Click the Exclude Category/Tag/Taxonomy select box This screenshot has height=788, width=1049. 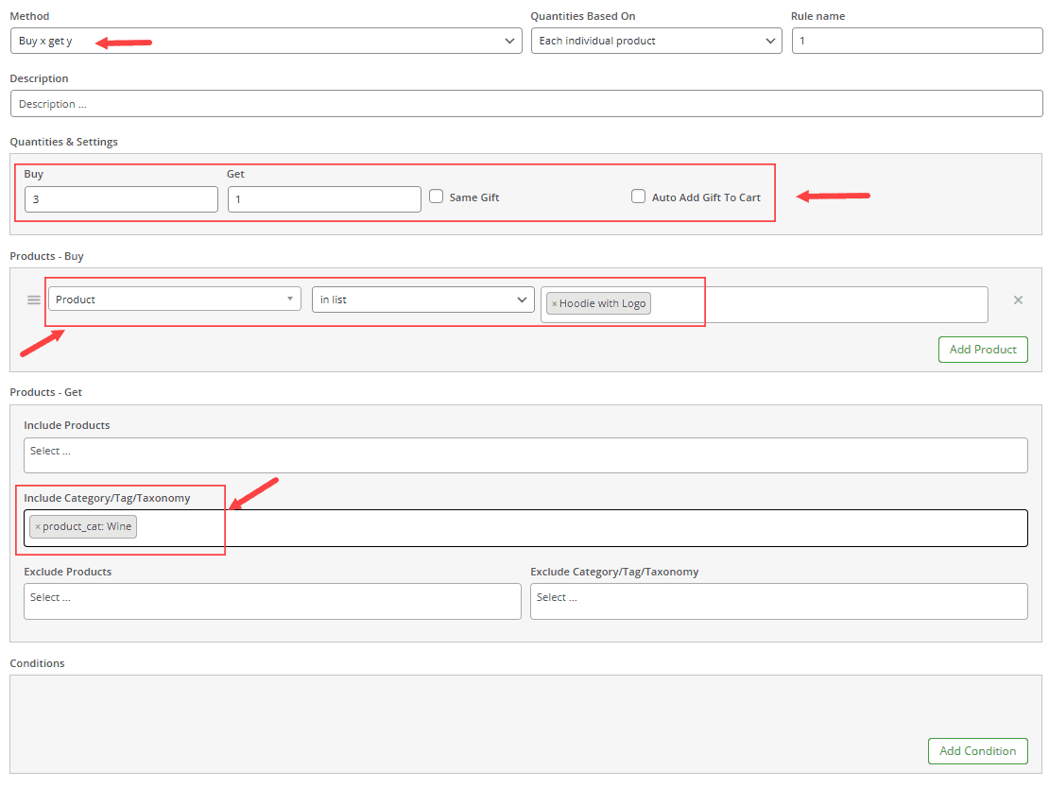(x=779, y=601)
